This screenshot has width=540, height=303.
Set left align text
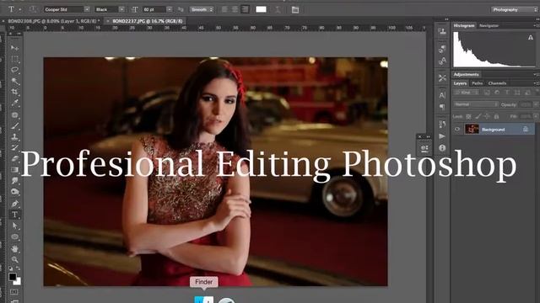tap(224, 9)
